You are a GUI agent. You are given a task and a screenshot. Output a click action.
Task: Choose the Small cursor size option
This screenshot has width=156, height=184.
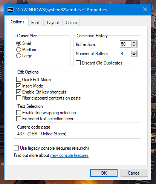tap(18, 43)
